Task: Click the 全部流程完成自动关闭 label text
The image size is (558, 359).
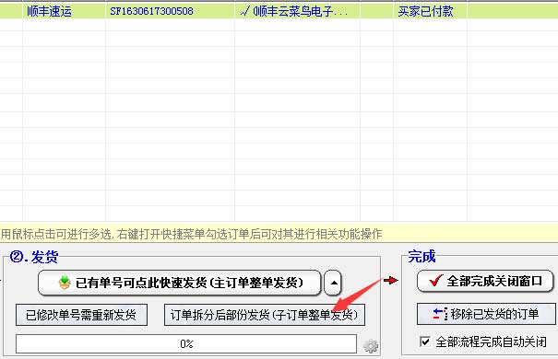Action: click(x=491, y=342)
